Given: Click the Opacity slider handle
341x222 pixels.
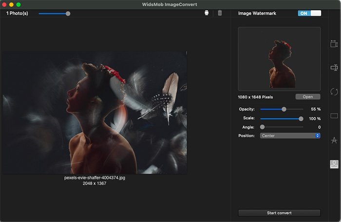Looking at the screenshot, I should [x=284, y=109].
